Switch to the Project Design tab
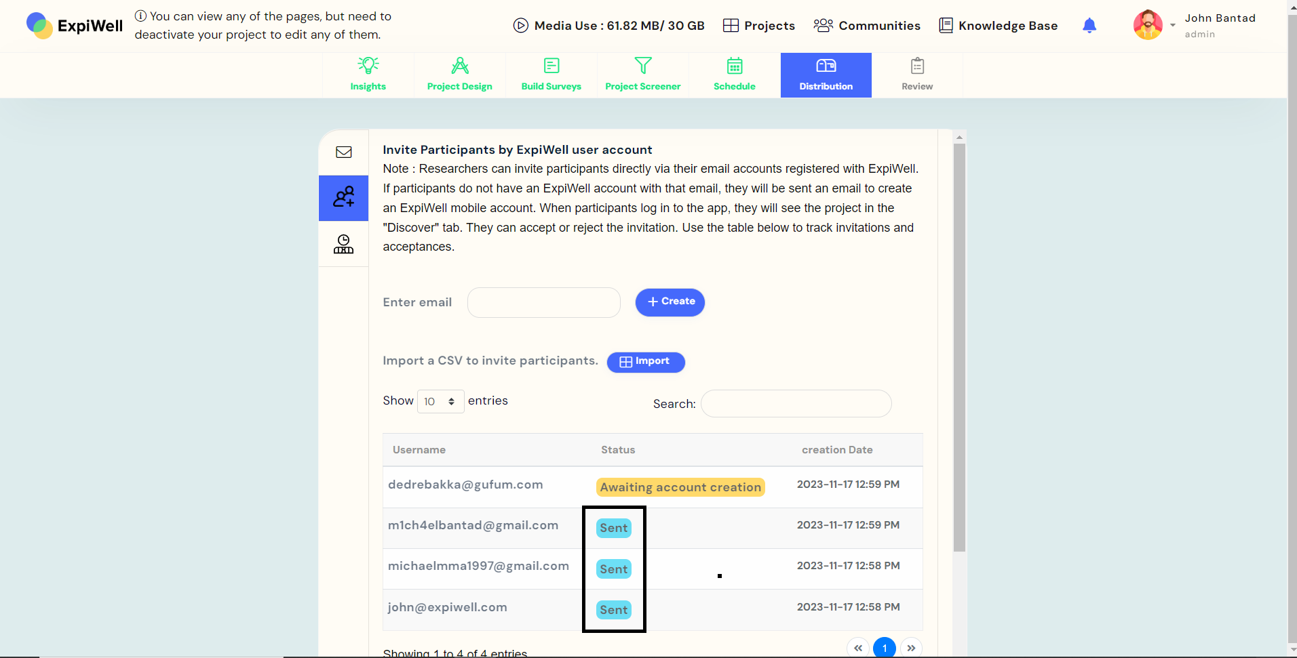The height and width of the screenshot is (658, 1297). pyautogui.click(x=460, y=75)
